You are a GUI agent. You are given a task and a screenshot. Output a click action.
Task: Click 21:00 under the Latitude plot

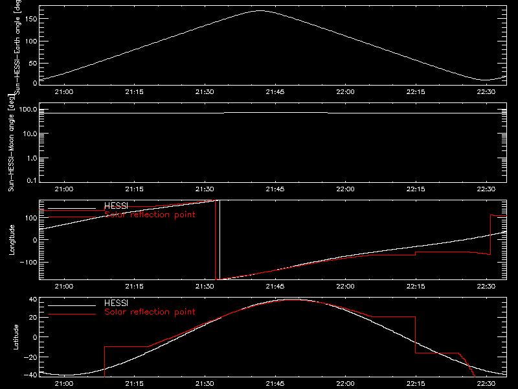(63, 384)
